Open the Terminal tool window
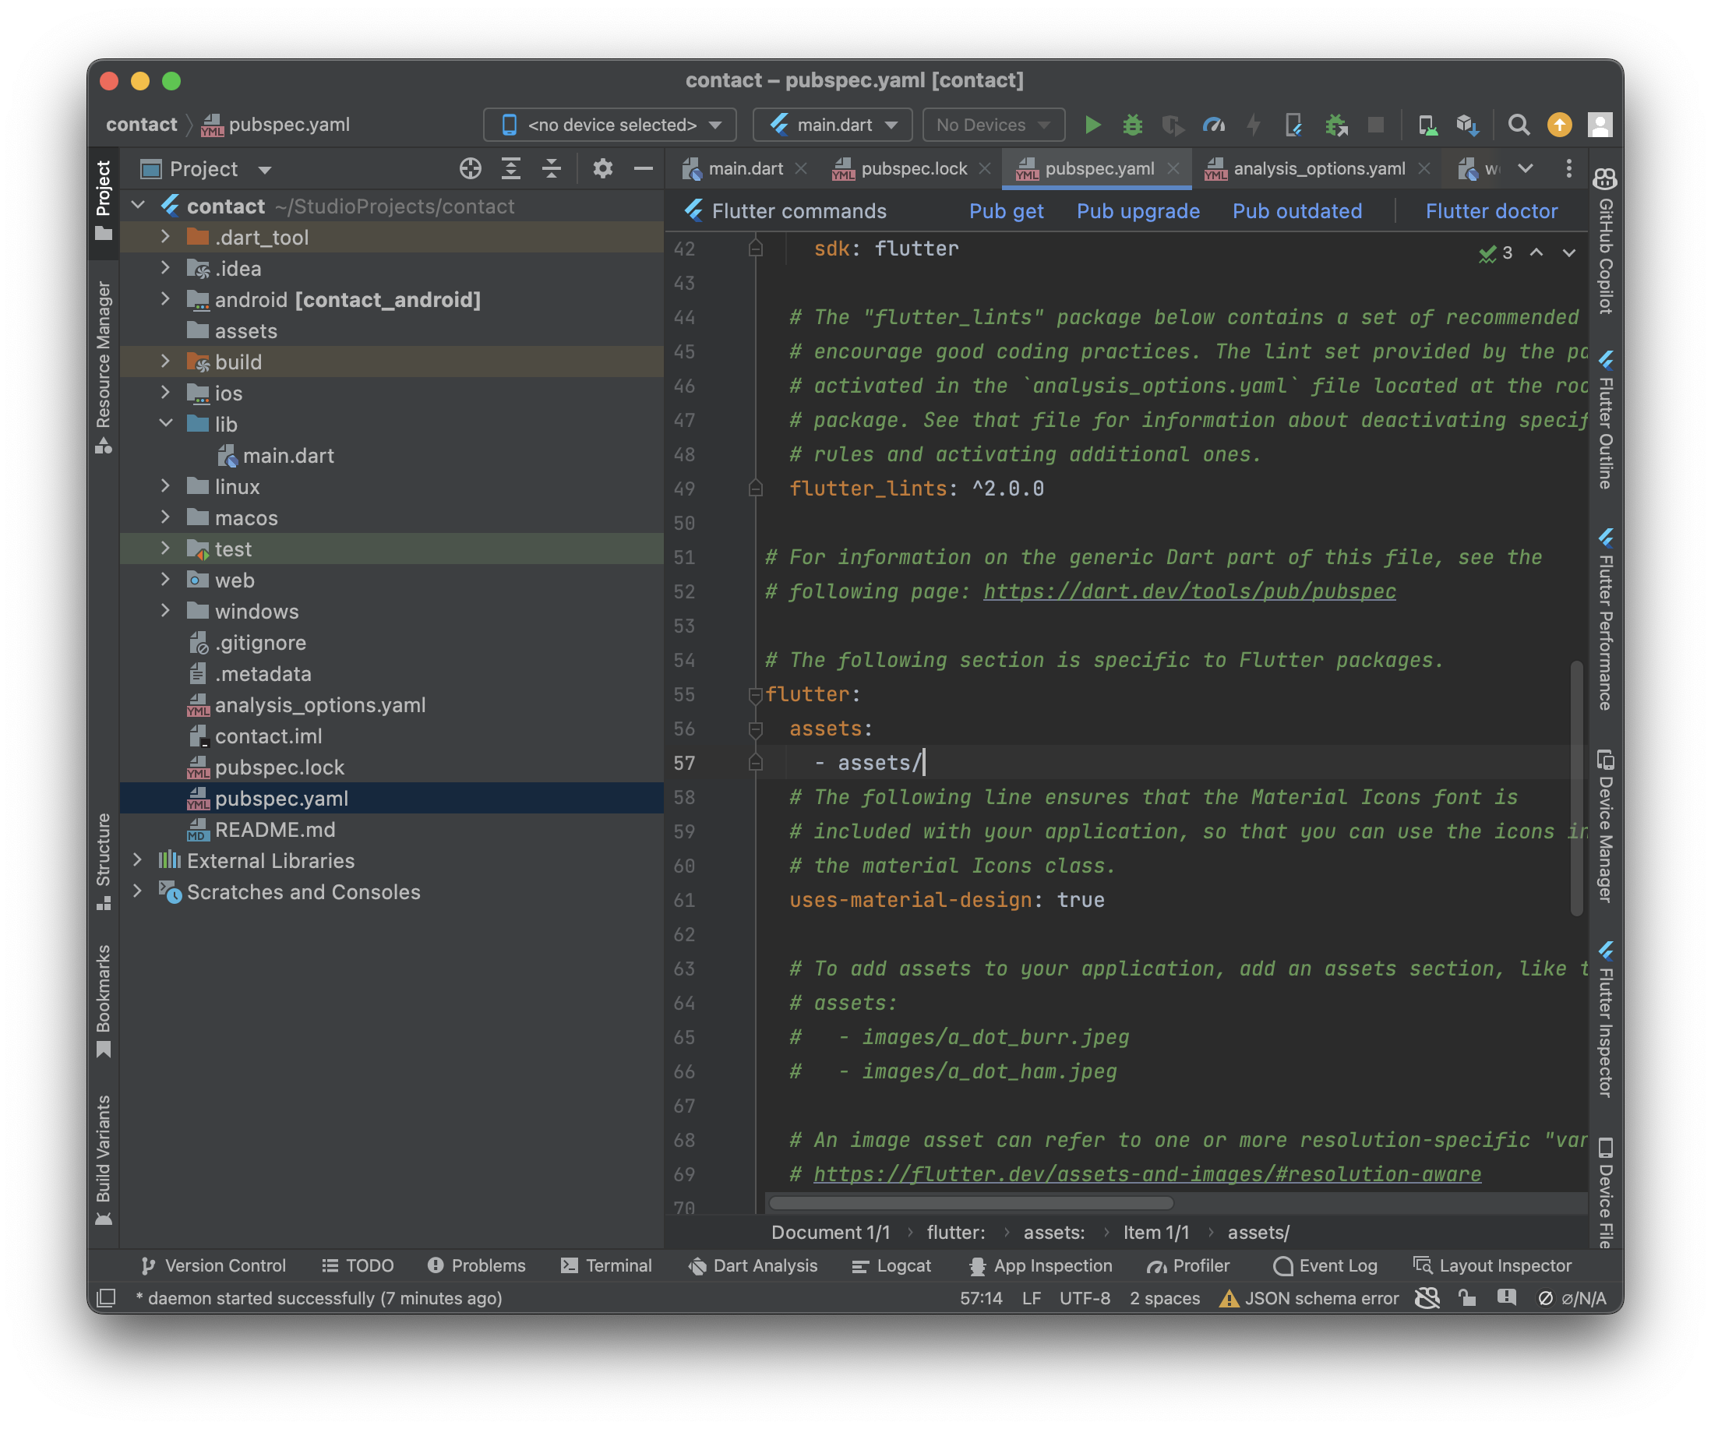The width and height of the screenshot is (1711, 1429). [x=606, y=1265]
